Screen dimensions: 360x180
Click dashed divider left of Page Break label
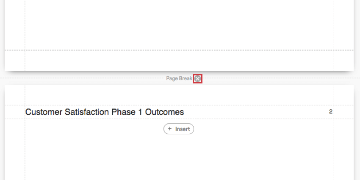(x=85, y=78)
